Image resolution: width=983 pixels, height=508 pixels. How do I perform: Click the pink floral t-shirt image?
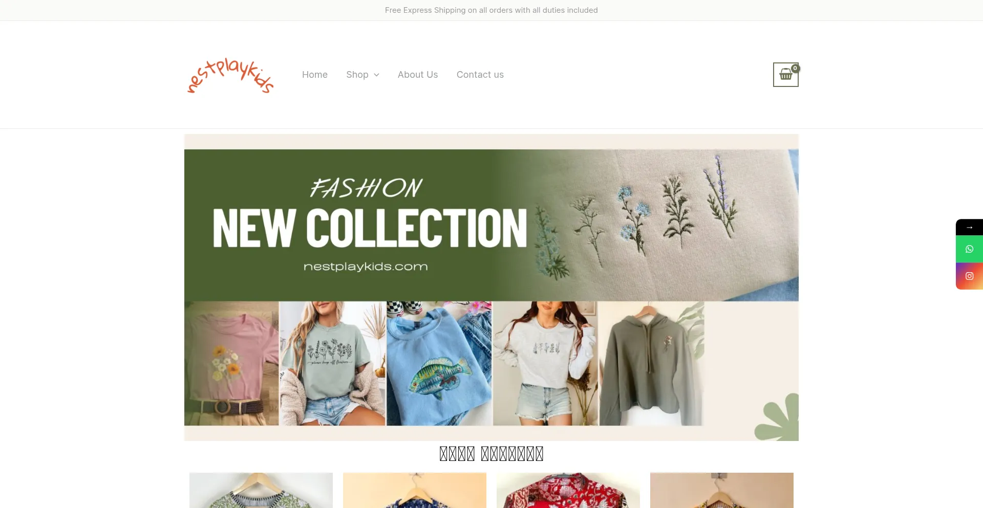[232, 363]
